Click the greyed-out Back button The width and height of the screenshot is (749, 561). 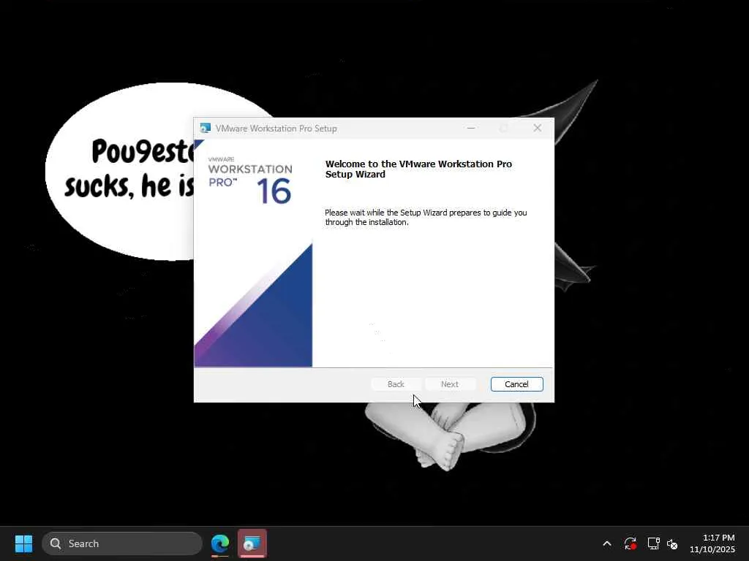(x=396, y=384)
